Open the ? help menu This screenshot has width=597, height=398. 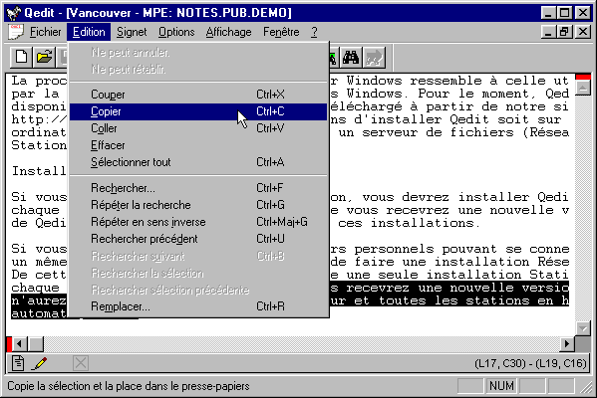314,32
